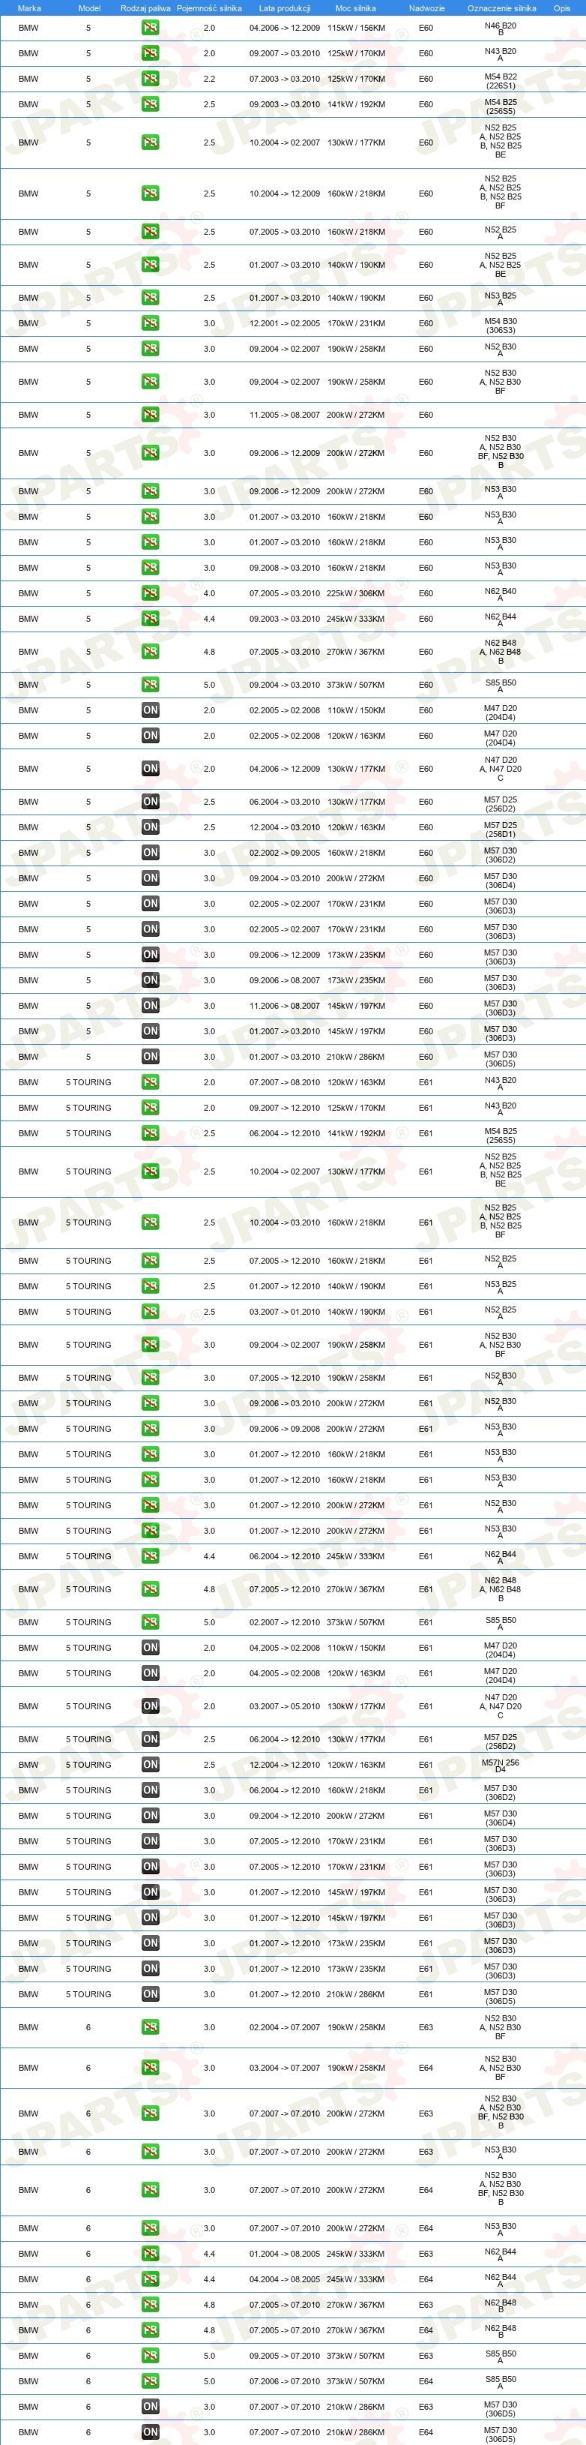Select engine code N46 B20 B cell
586x2445 pixels.
[x=501, y=28]
